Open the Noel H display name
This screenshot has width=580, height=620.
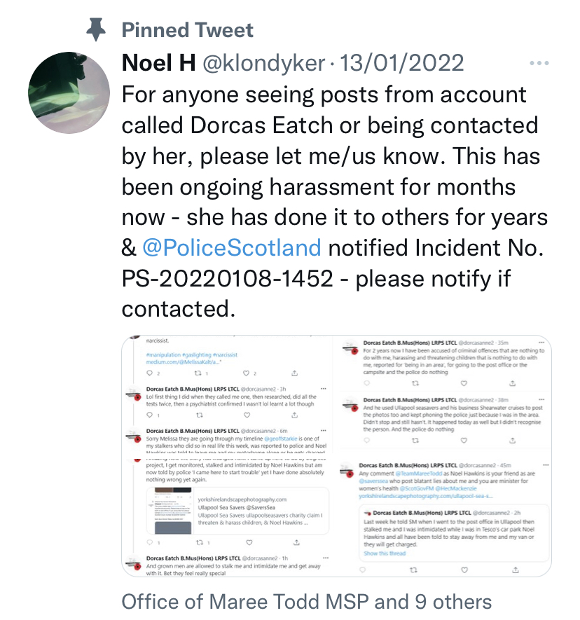[x=158, y=64]
